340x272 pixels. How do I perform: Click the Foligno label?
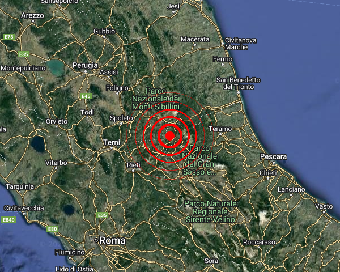(117, 88)
